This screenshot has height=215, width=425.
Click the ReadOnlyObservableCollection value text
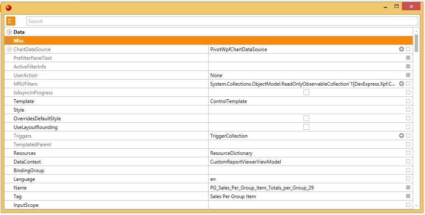(x=303, y=84)
